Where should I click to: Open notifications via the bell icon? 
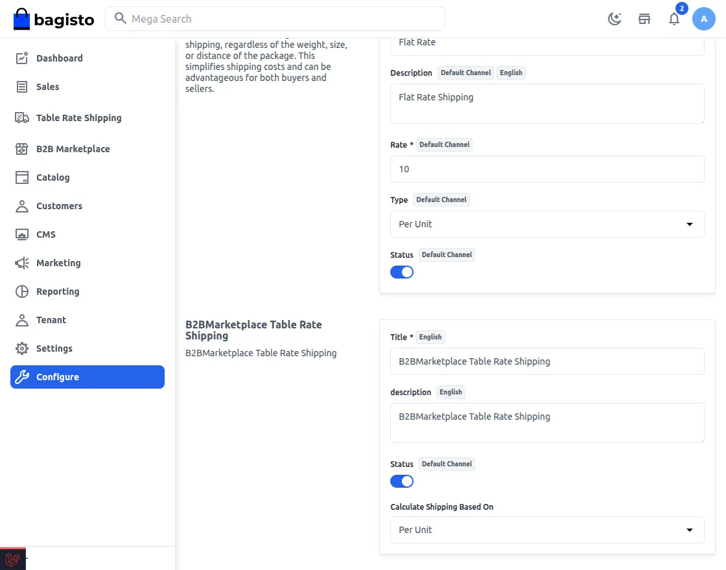[x=674, y=19]
